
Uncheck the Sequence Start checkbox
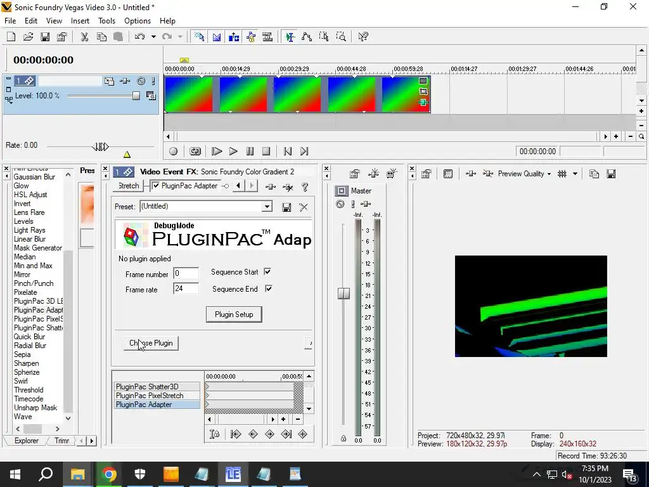(267, 271)
